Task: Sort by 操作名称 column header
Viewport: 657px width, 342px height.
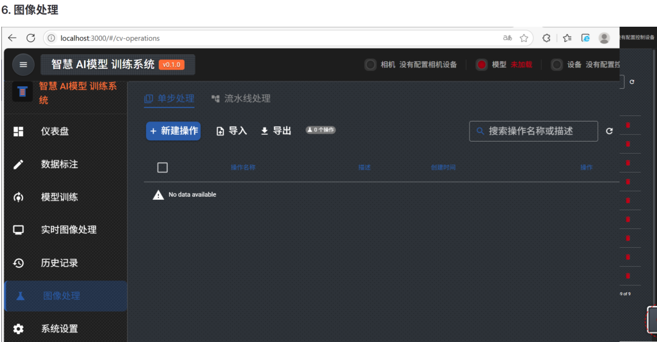Action: point(243,168)
